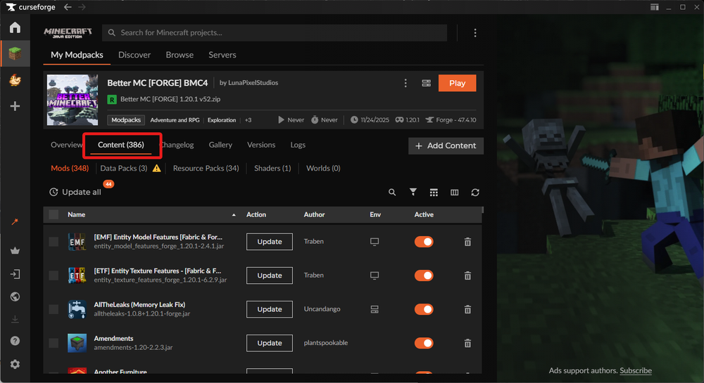The width and height of the screenshot is (704, 383).
Task: Tick the select-all checkbox in header
Action: (x=54, y=214)
